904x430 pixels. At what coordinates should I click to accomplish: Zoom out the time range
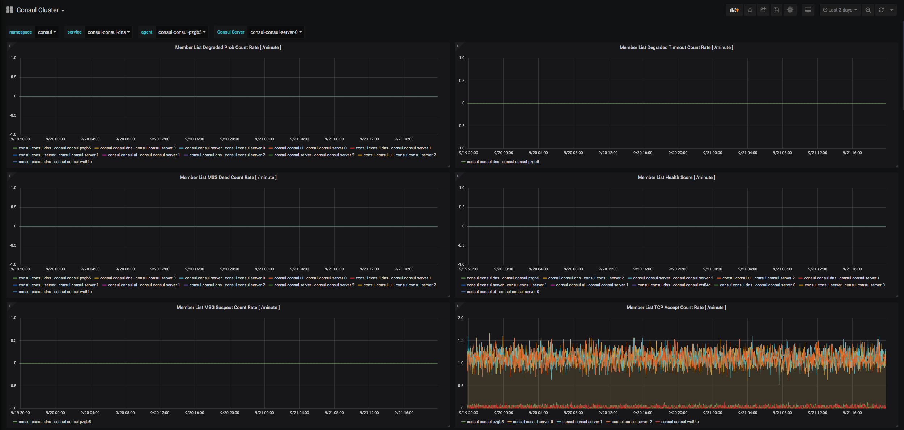(x=868, y=10)
